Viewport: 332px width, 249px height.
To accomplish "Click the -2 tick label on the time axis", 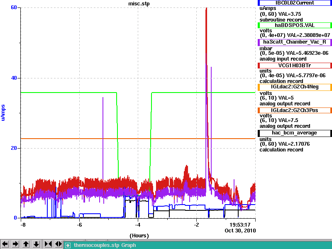I will pos(196,225).
